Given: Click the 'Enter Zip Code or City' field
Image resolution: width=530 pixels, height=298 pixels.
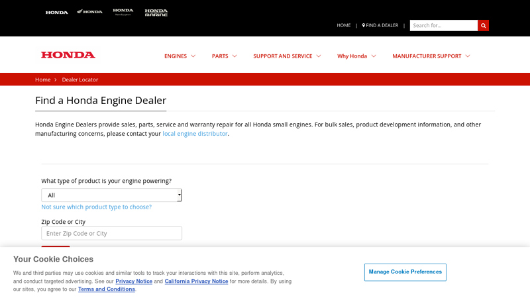Looking at the screenshot, I should [x=111, y=234].
